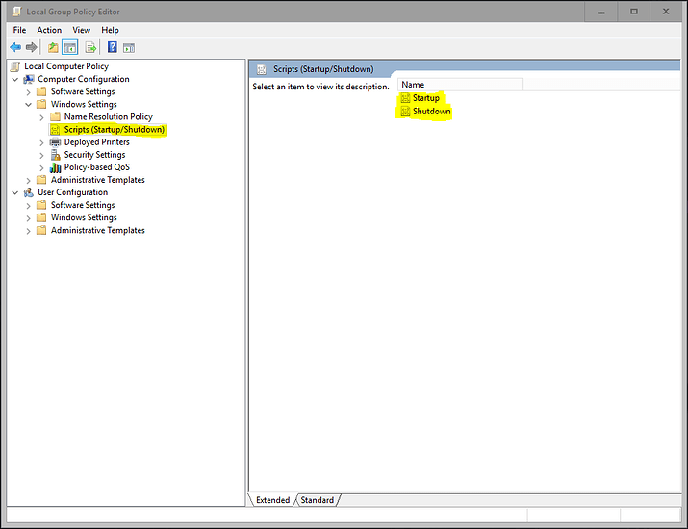The image size is (688, 529).
Task: Click the Security Settings lock icon
Action: (55, 155)
